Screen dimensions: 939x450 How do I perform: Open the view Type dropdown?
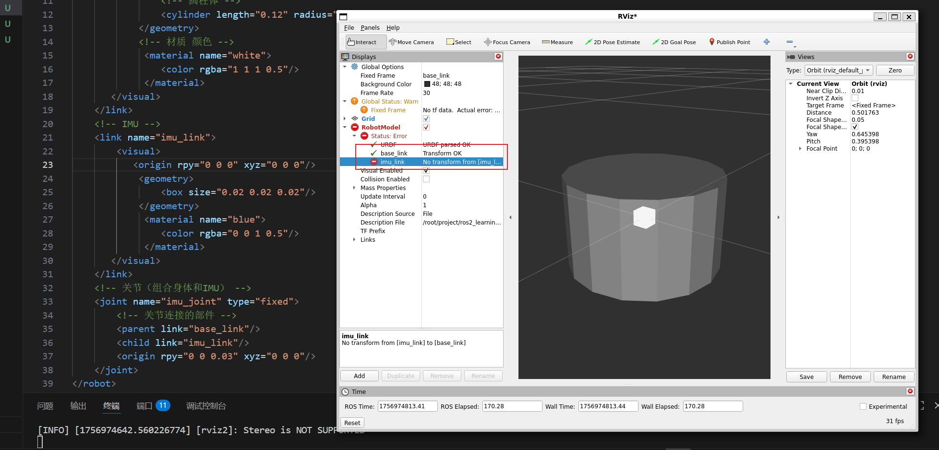(838, 71)
